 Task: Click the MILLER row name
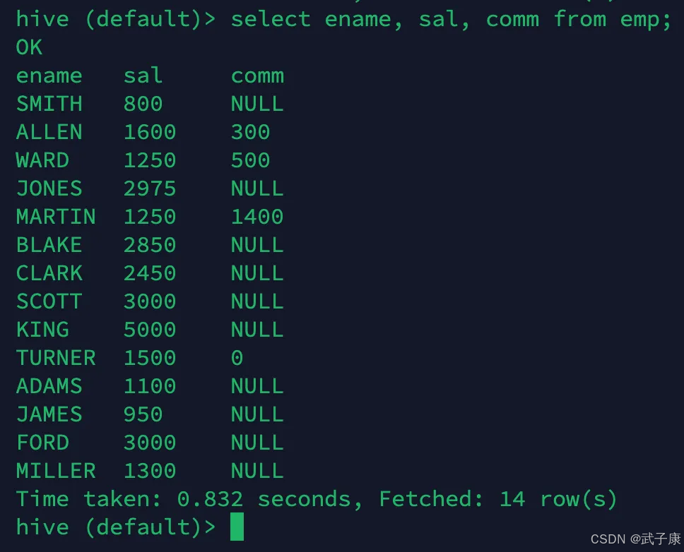56,471
